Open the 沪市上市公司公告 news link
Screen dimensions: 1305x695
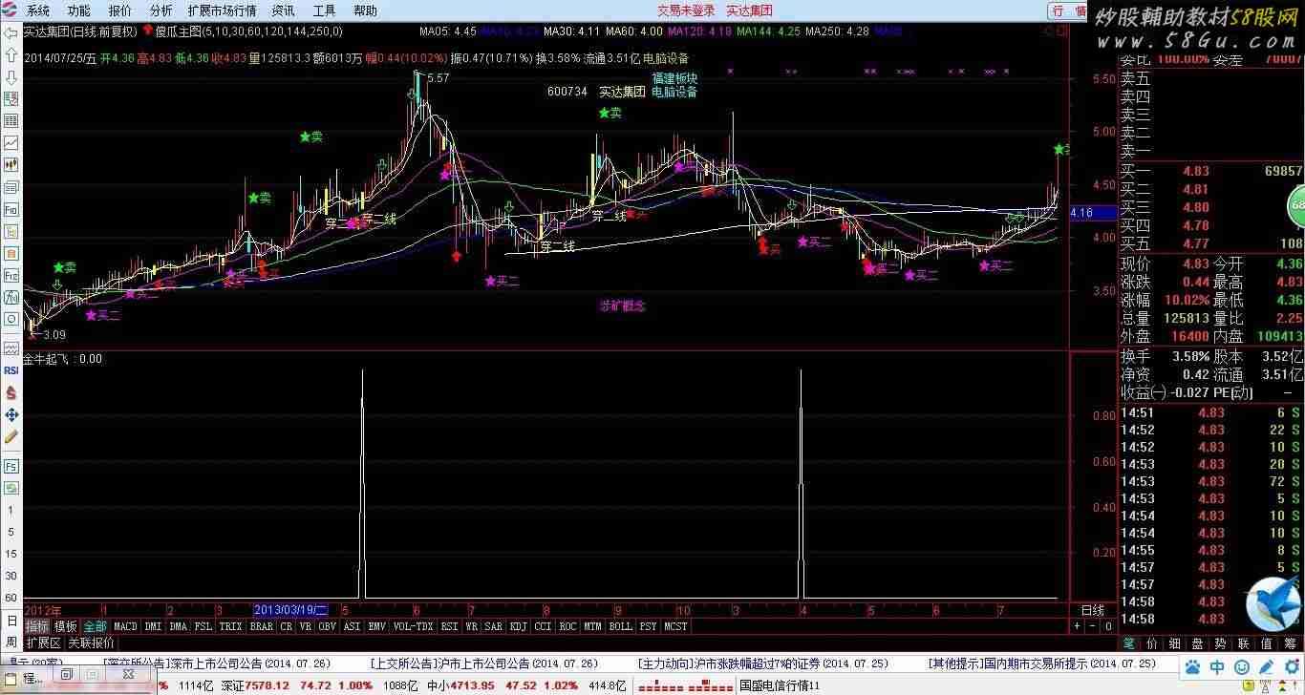tap(483, 663)
